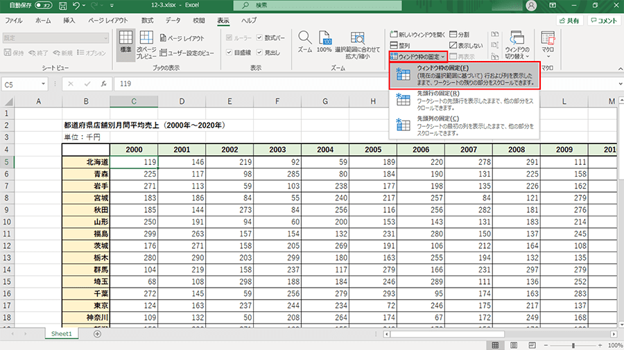Undo the last action
This screenshot has width=624, height=350.
(x=76, y=6)
